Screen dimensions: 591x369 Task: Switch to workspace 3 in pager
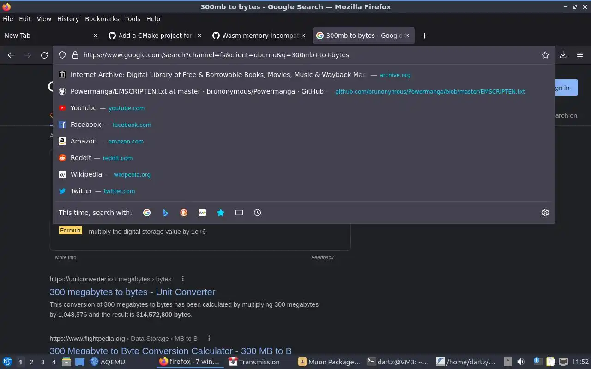(43, 362)
